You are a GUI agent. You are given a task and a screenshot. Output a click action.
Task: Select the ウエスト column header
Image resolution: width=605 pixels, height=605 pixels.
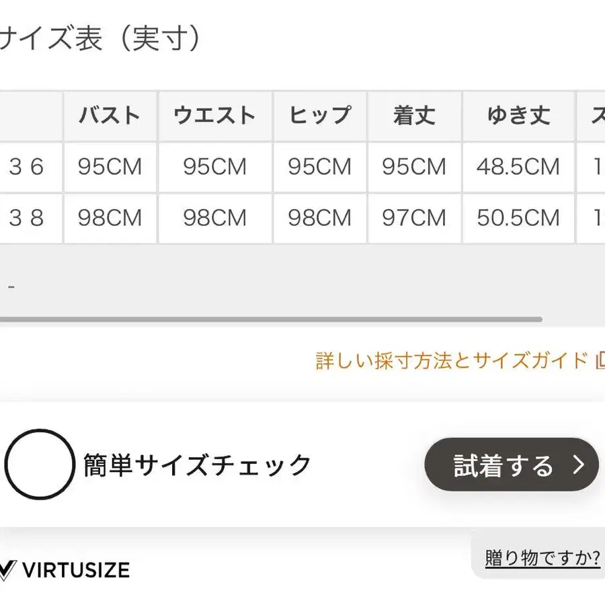click(x=215, y=116)
